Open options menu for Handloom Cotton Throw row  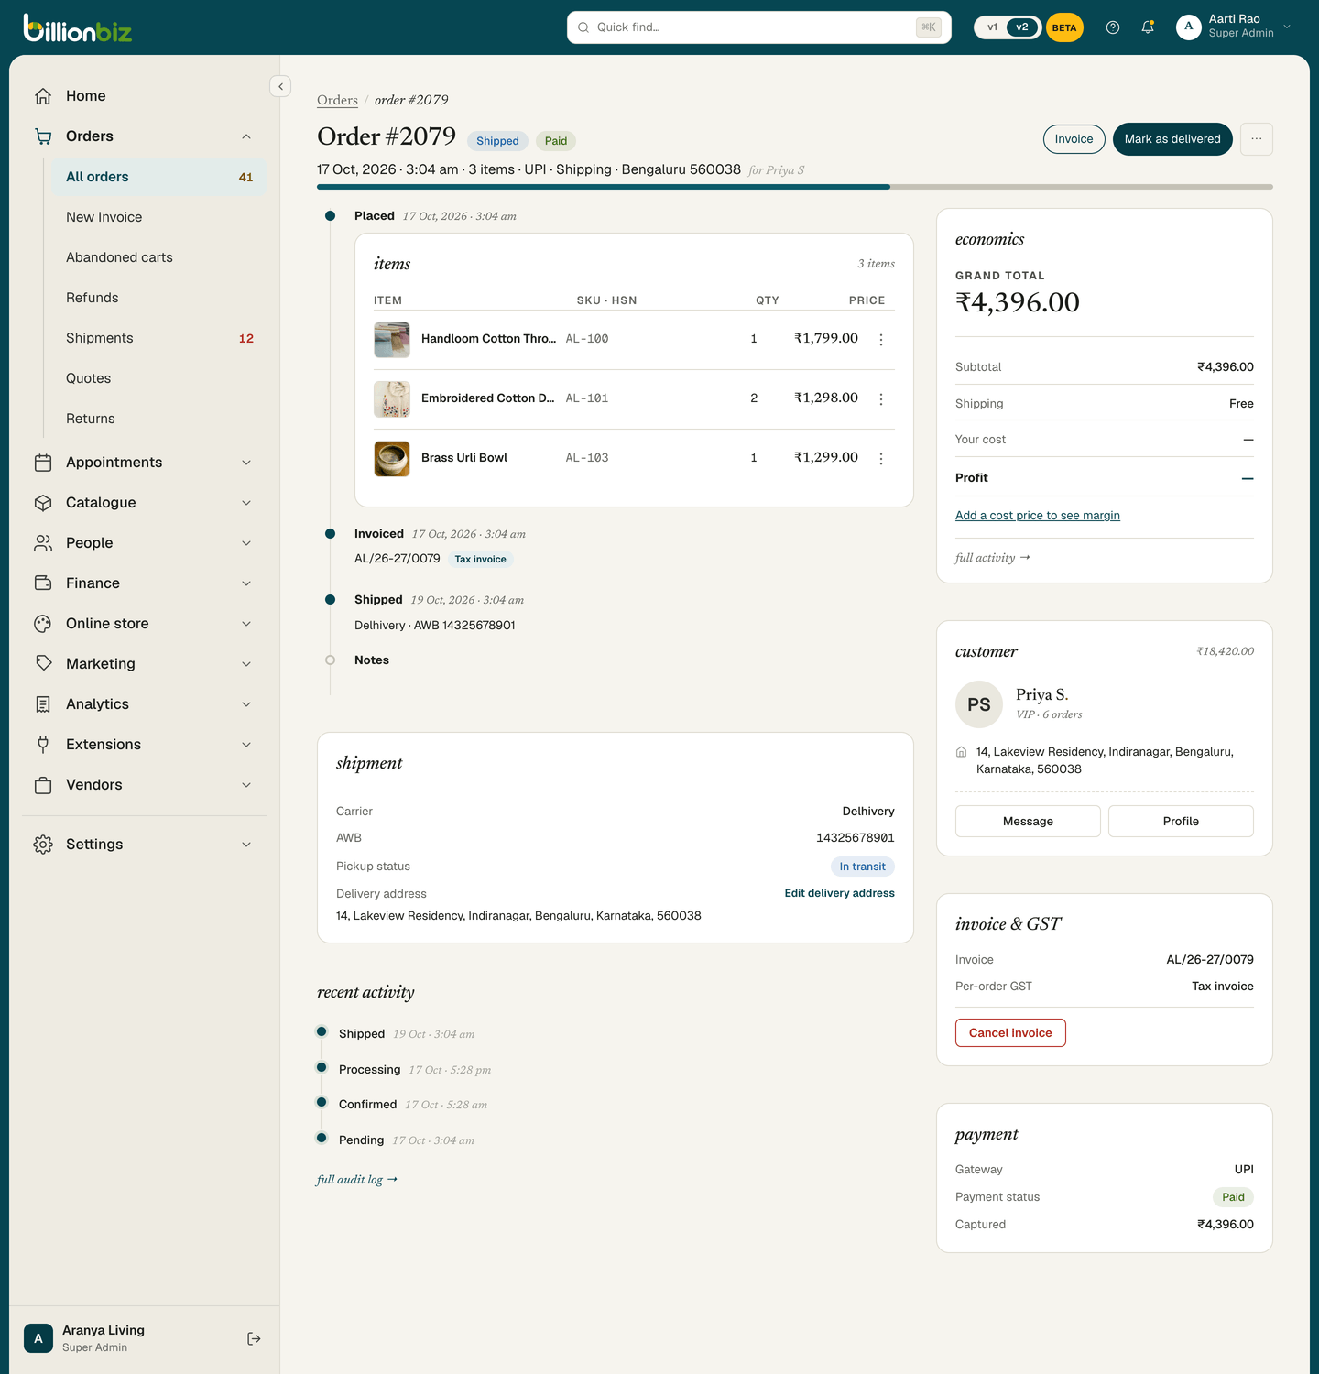(881, 340)
